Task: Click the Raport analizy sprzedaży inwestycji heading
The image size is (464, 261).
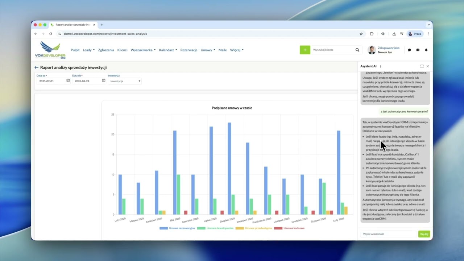Action: coord(73,67)
